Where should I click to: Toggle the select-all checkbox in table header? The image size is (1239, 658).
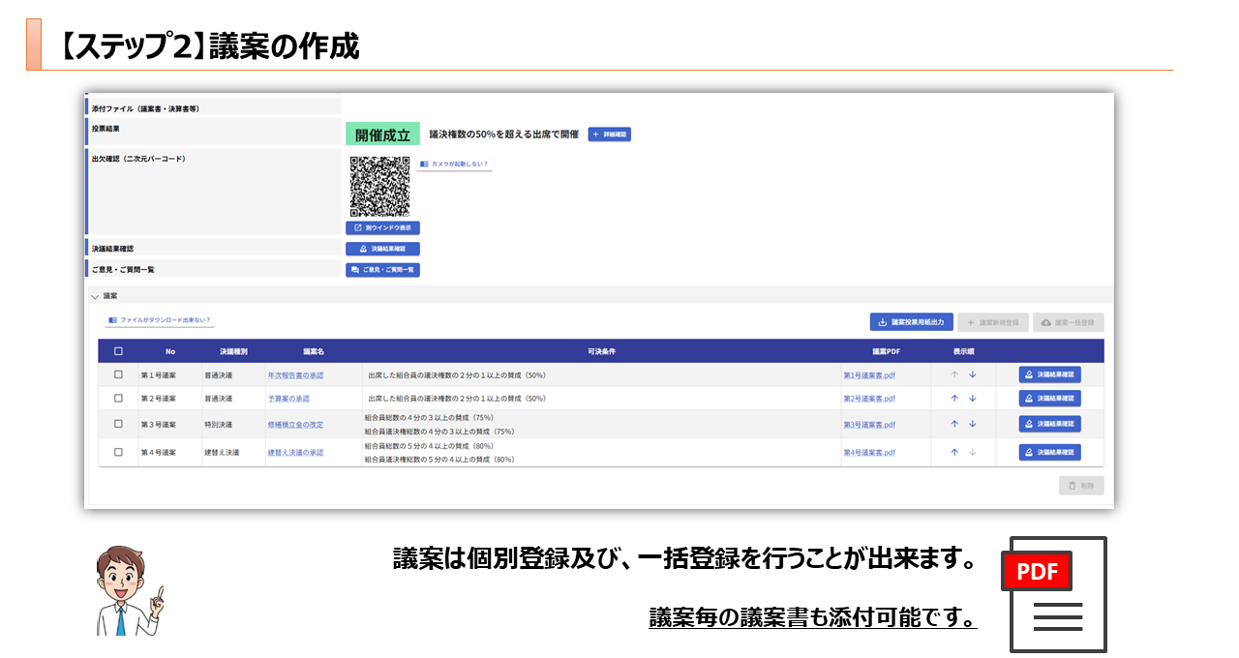(119, 351)
